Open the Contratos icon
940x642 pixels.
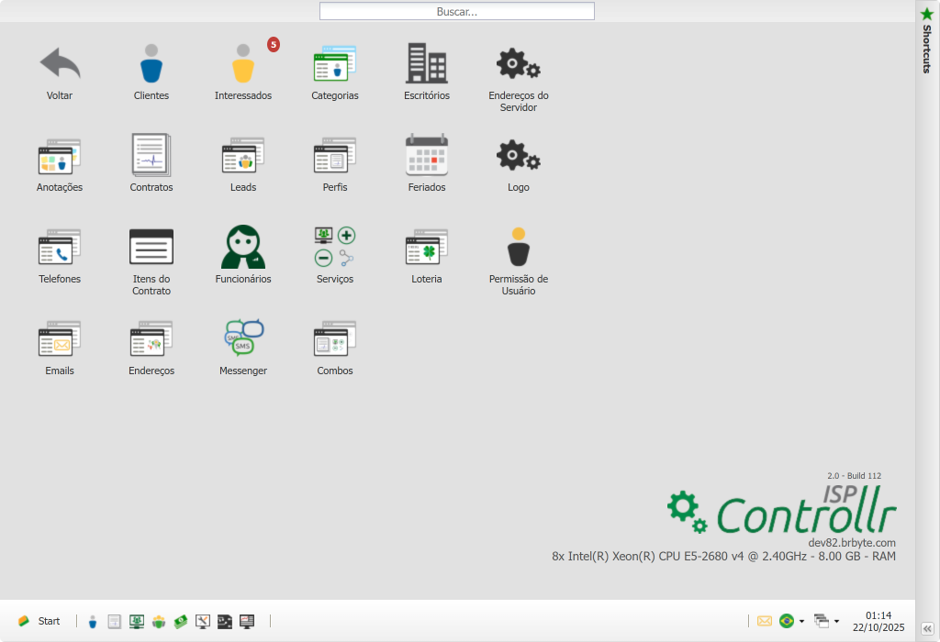point(151,157)
